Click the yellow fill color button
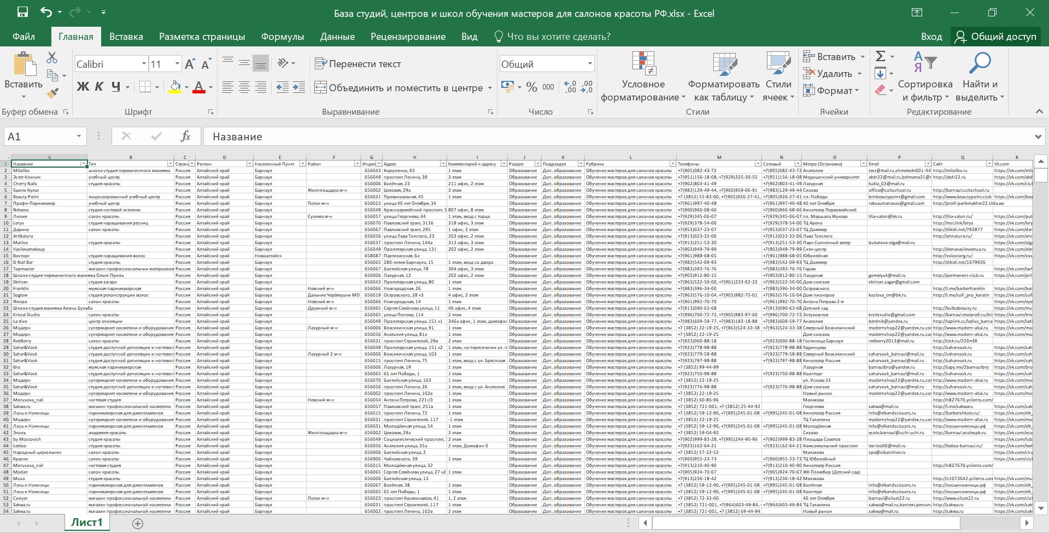Viewport: 1049px width, 533px height. pos(175,87)
